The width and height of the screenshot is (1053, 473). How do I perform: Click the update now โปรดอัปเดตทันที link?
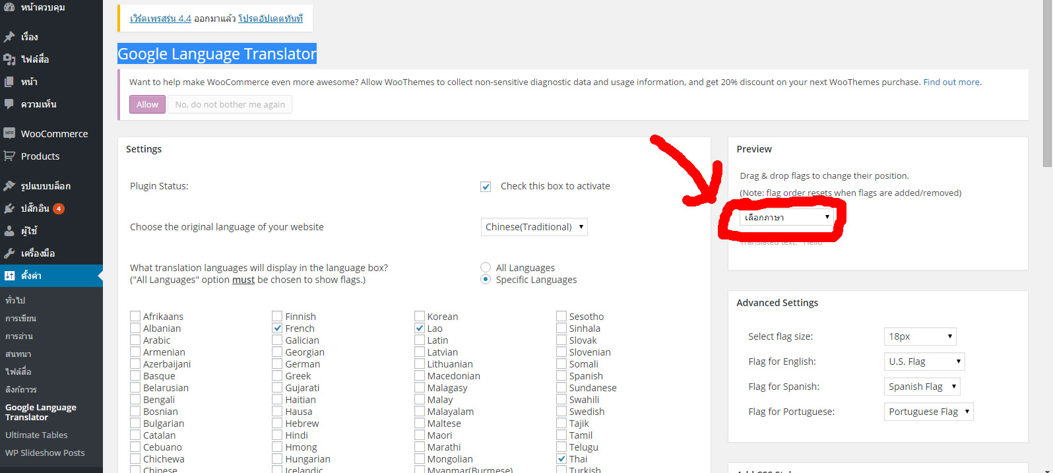271,18
